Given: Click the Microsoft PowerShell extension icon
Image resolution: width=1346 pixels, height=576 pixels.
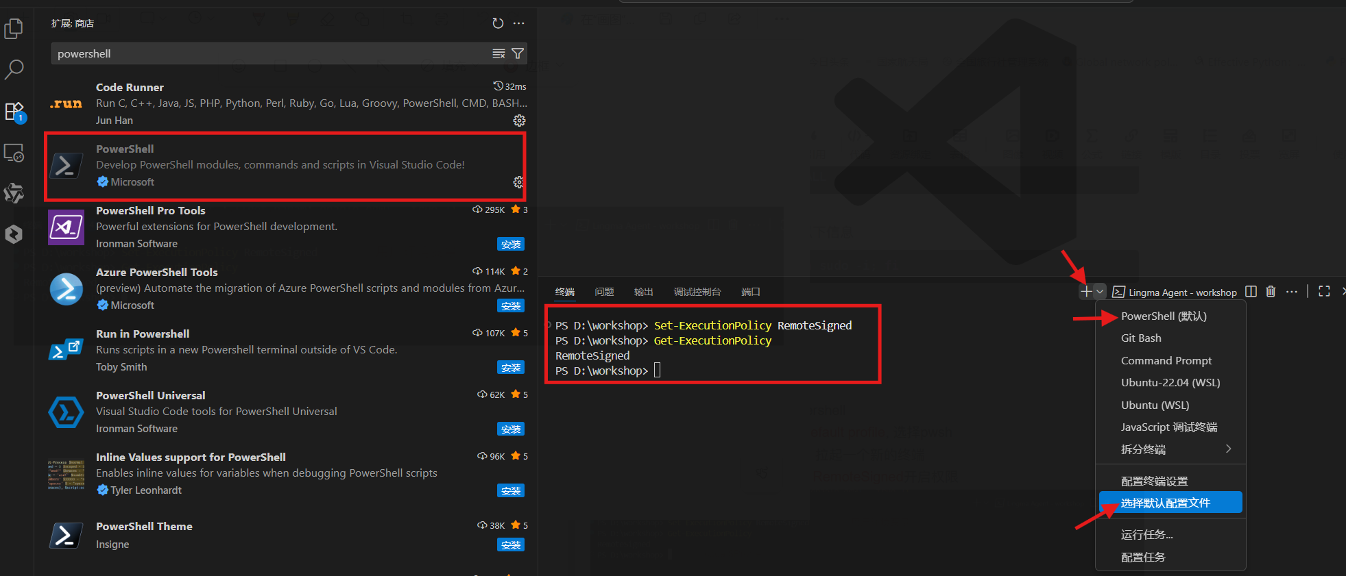Looking at the screenshot, I should point(66,165).
